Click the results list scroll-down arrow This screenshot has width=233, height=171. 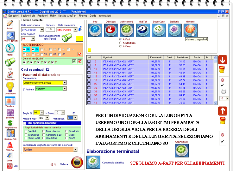(215, 103)
